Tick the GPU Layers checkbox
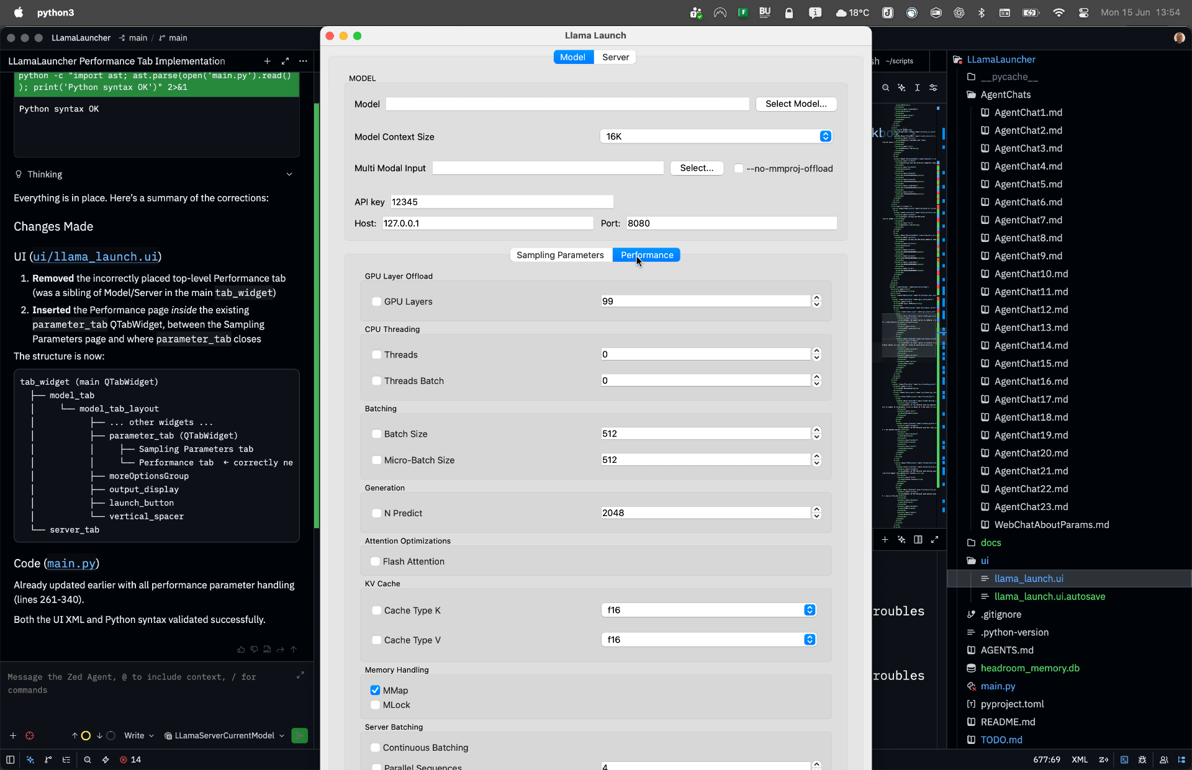The image size is (1192, 770). coord(377,302)
